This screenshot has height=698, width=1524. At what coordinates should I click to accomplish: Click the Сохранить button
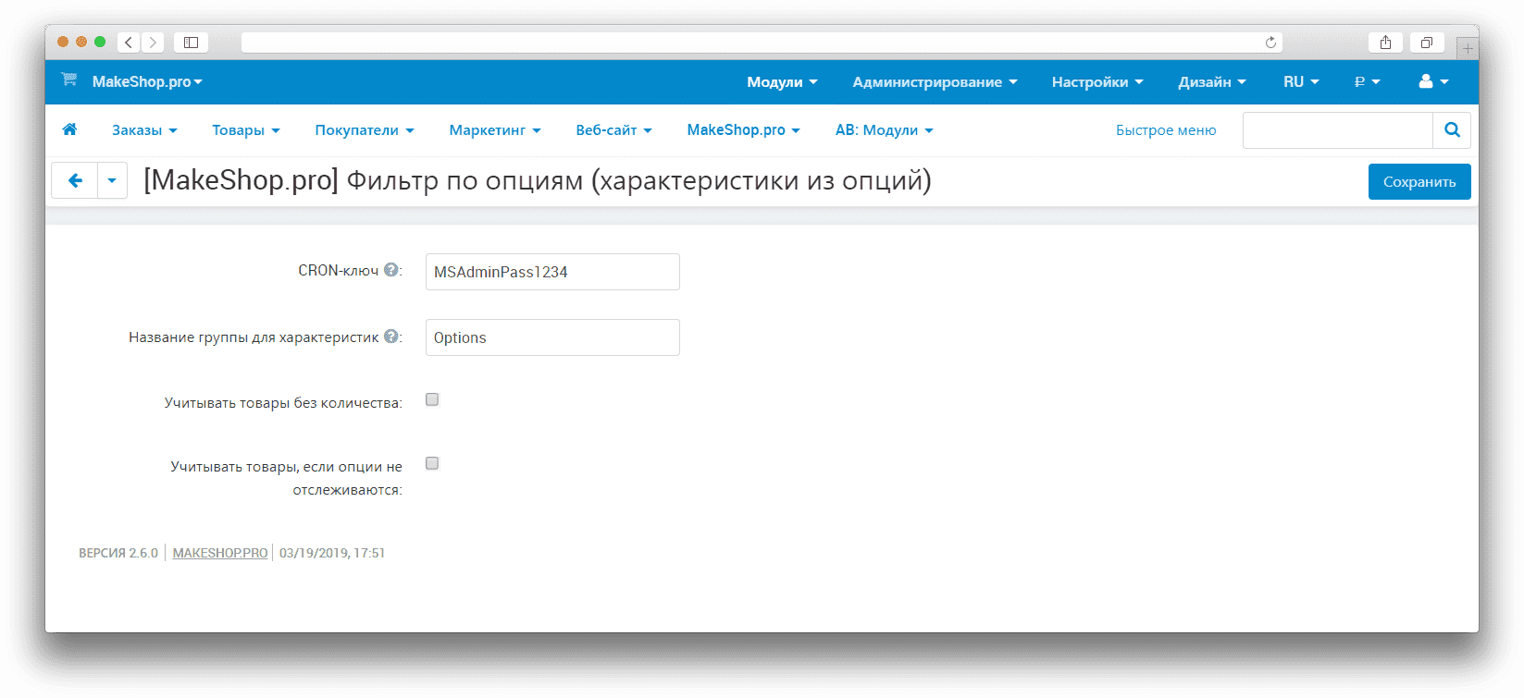click(x=1419, y=181)
